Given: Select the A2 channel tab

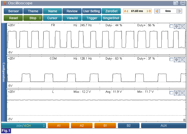Looking at the screenshot, I should click(82, 125).
